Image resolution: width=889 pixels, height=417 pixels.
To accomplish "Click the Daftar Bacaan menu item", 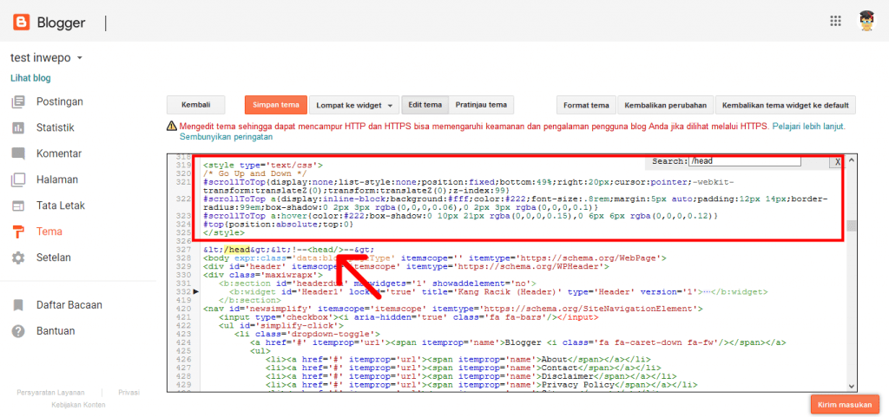I will click(69, 305).
